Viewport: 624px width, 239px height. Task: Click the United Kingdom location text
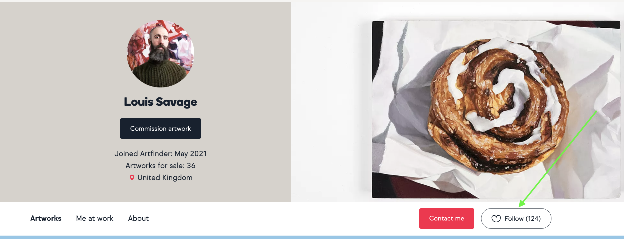coord(165,178)
